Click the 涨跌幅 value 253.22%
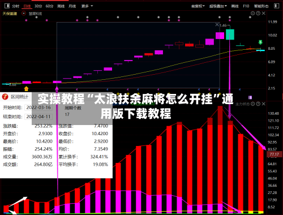Screen dimensions: 283x215 pos(44,126)
